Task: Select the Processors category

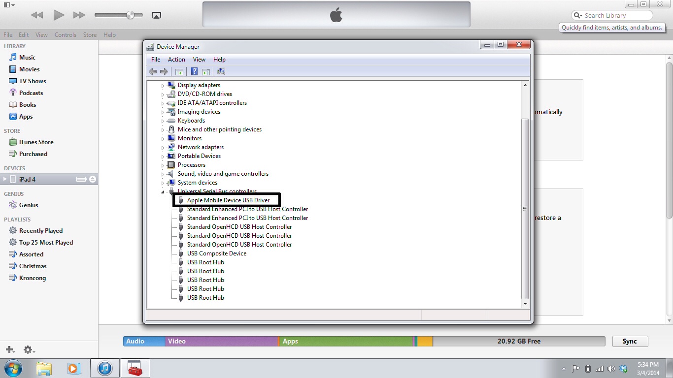Action: tap(192, 165)
